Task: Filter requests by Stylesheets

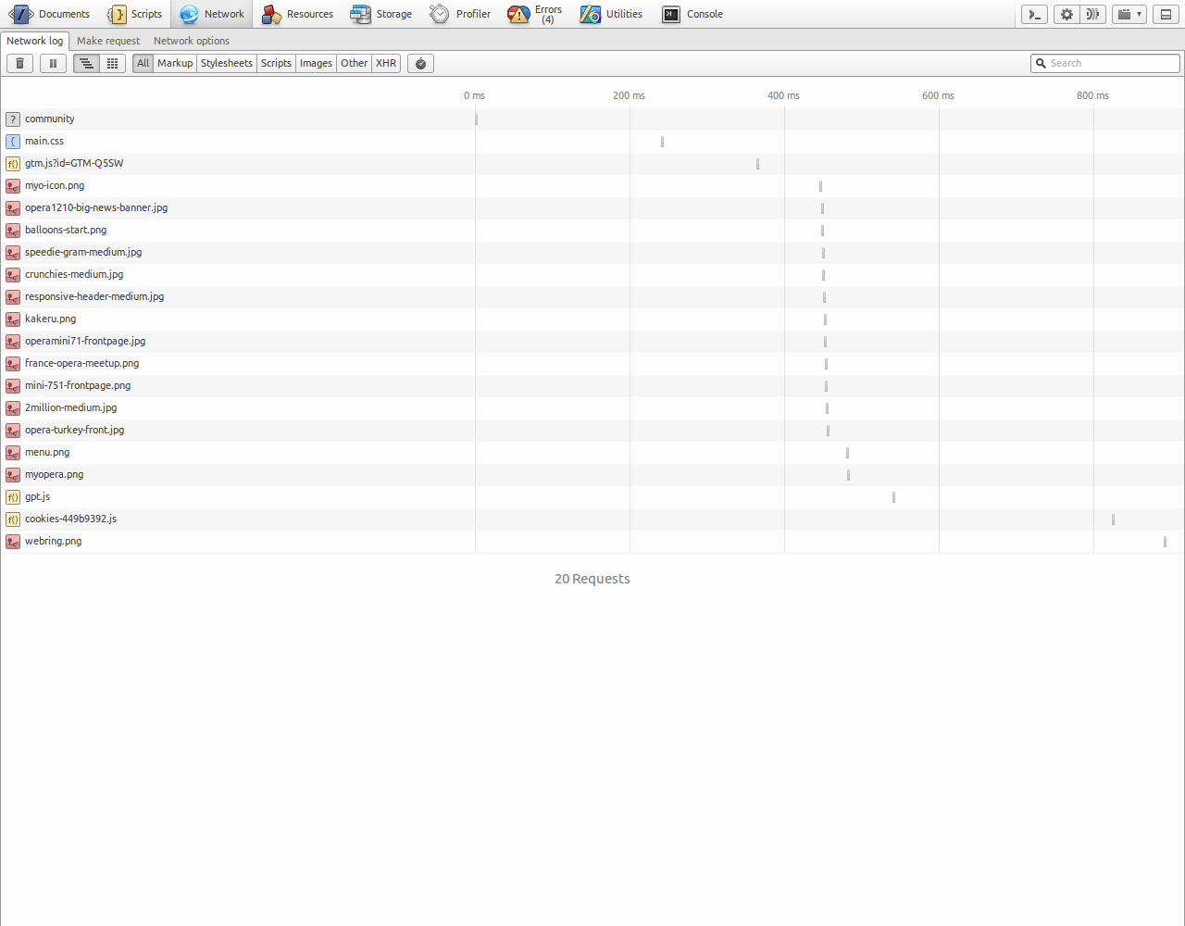Action: coord(227,63)
